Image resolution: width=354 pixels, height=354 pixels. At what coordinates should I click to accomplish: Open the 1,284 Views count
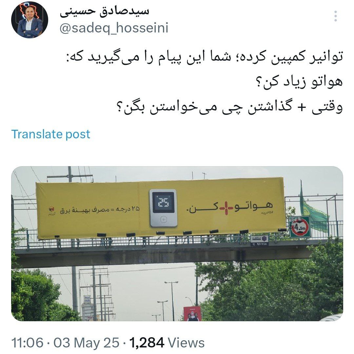167,343
